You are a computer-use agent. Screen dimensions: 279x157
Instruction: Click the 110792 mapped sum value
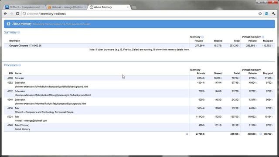click(267, 134)
